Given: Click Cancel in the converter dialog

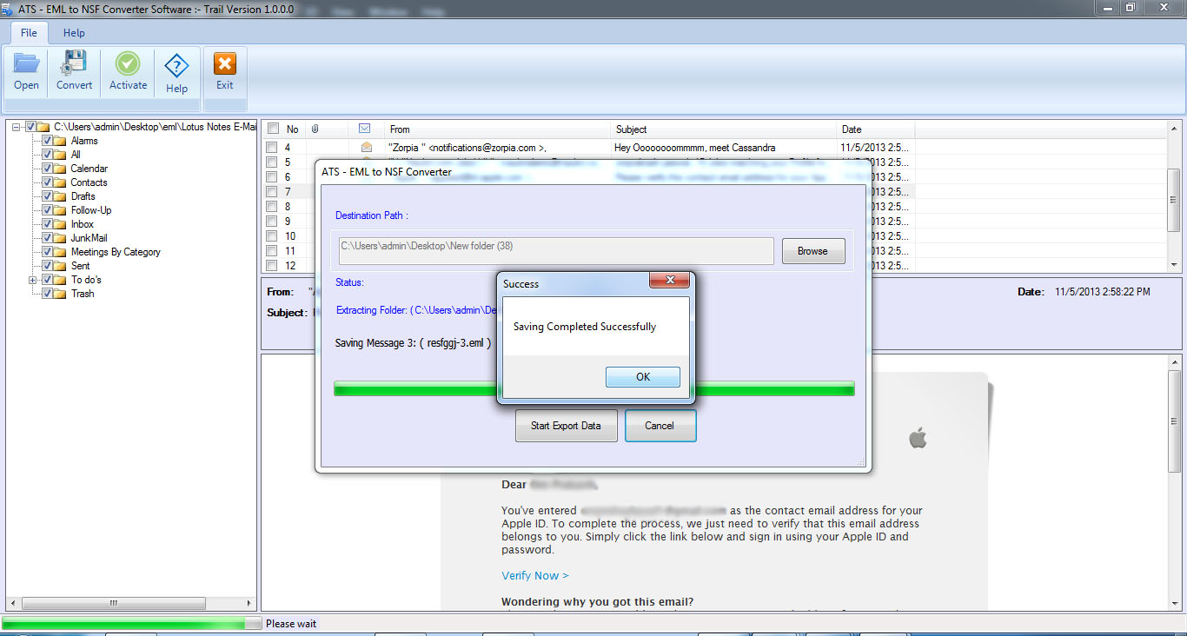Looking at the screenshot, I should click(660, 426).
